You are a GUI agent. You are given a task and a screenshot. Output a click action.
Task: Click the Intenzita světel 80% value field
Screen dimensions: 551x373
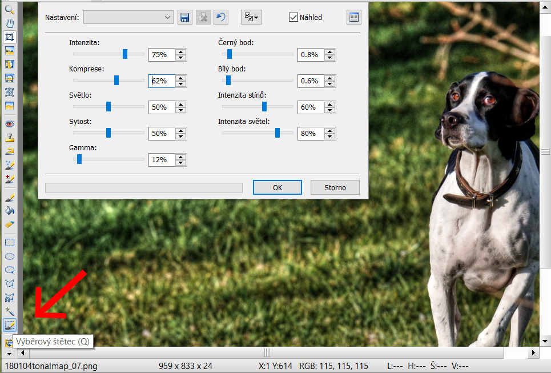click(x=311, y=134)
